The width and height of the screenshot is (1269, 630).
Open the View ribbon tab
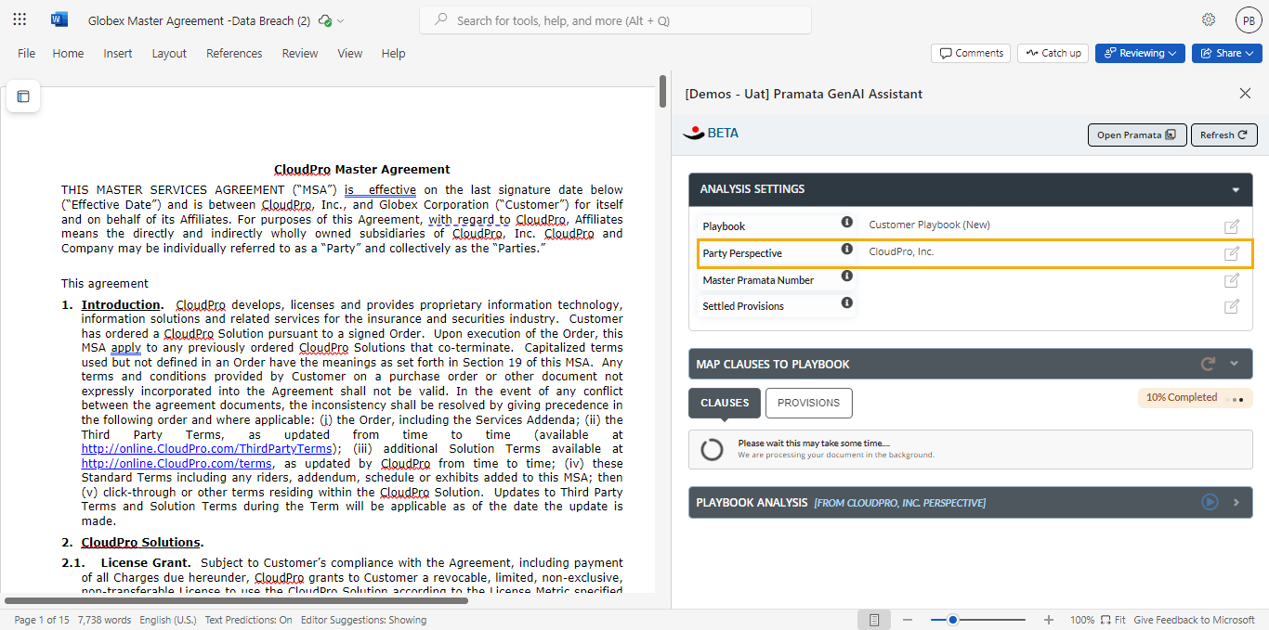pos(350,53)
